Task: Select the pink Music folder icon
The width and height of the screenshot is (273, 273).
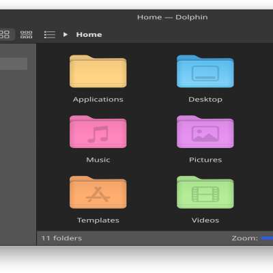Action: click(98, 132)
